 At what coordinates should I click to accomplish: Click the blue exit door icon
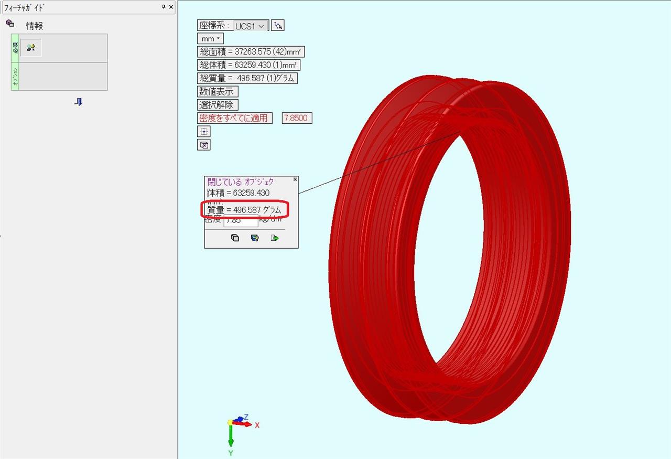click(78, 102)
